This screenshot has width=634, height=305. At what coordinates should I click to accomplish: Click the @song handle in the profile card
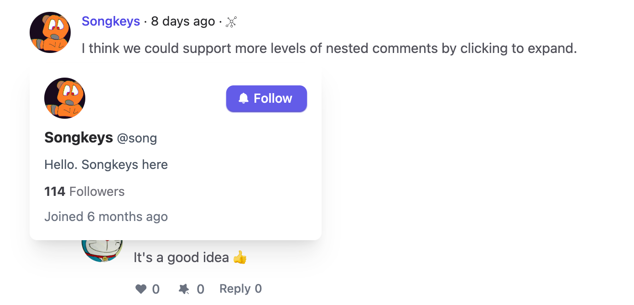[137, 138]
